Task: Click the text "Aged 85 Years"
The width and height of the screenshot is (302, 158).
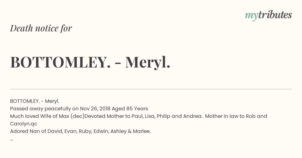Action: pos(130,109)
